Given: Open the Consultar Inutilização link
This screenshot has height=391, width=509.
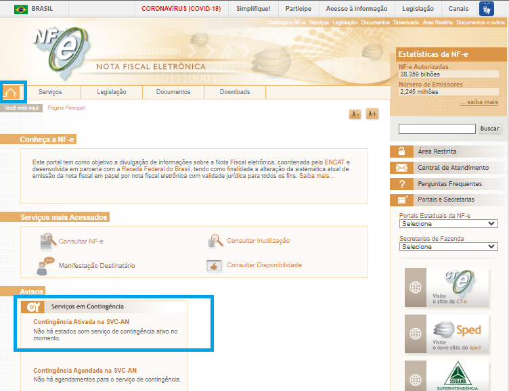Looking at the screenshot, I should [259, 241].
